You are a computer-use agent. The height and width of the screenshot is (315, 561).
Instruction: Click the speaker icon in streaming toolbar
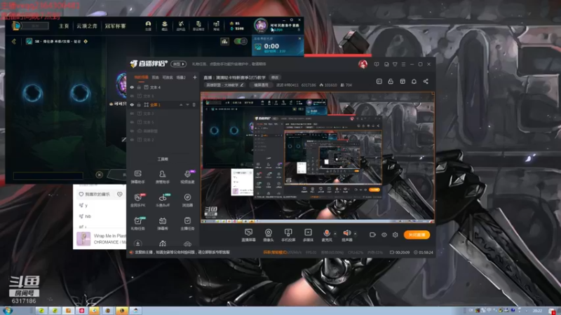tap(346, 233)
